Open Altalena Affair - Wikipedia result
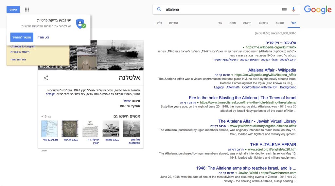Viewport: 335px width, 186px height. click(272, 70)
